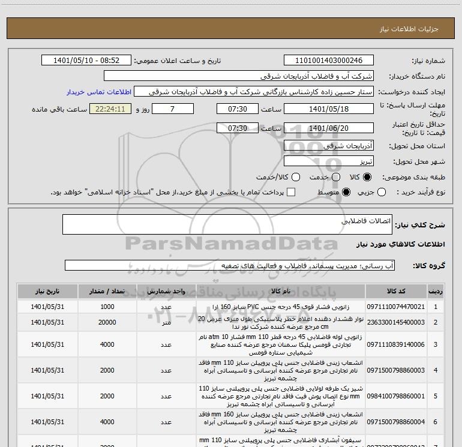This screenshot has width=462, height=447.
Task: Click the request creator field ستار حسین زاده
Action: pyautogui.click(x=254, y=92)
